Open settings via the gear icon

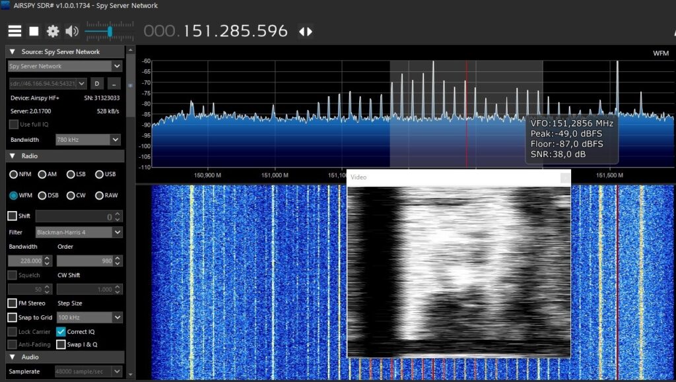pos(53,31)
